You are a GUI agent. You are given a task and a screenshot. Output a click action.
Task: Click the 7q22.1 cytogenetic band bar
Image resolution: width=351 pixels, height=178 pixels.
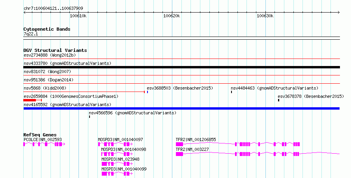(181, 38)
